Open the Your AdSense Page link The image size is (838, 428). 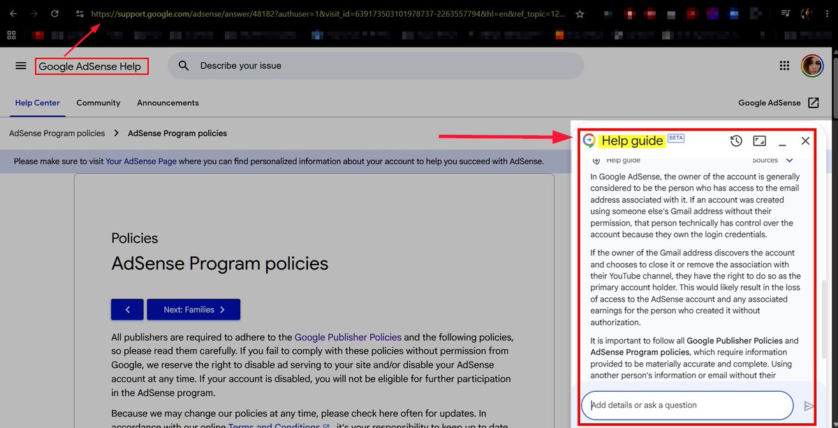(x=141, y=161)
